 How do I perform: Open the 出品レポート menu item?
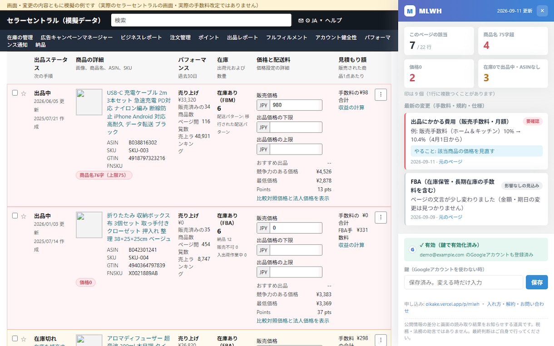coord(242,38)
